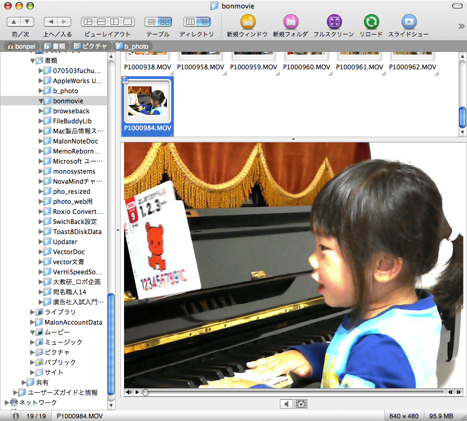Switch table to list view

click(151, 21)
